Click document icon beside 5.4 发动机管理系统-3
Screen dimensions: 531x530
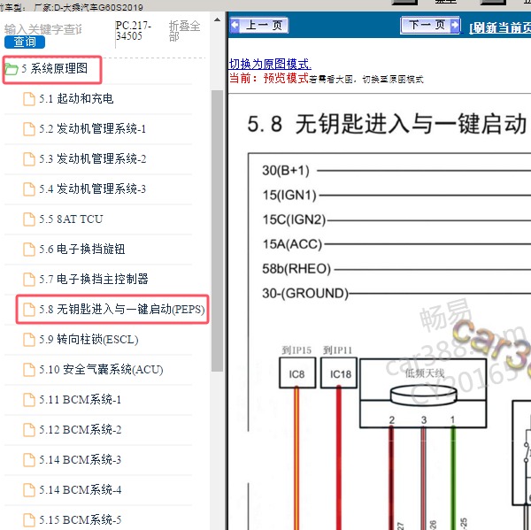[x=29, y=189]
